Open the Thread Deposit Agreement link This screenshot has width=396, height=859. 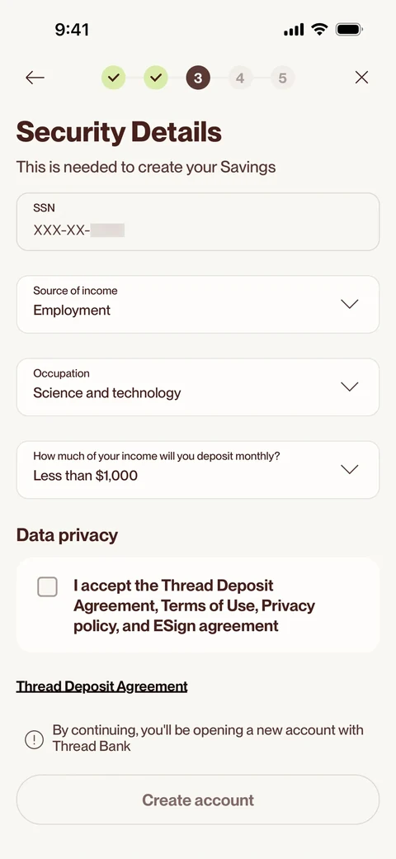pyautogui.click(x=101, y=686)
